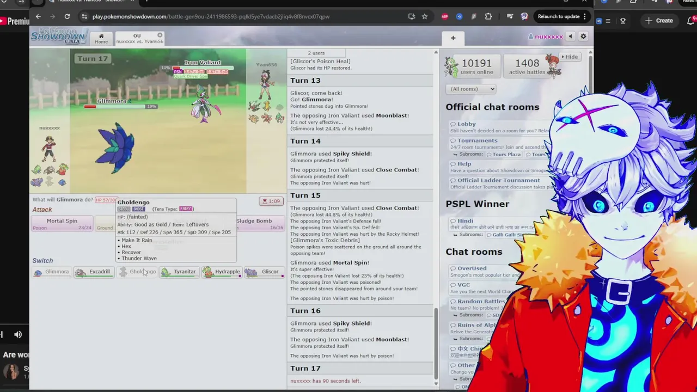697x392 pixels.
Task: Reload the Pokemon Showdown page
Action: pos(67,16)
